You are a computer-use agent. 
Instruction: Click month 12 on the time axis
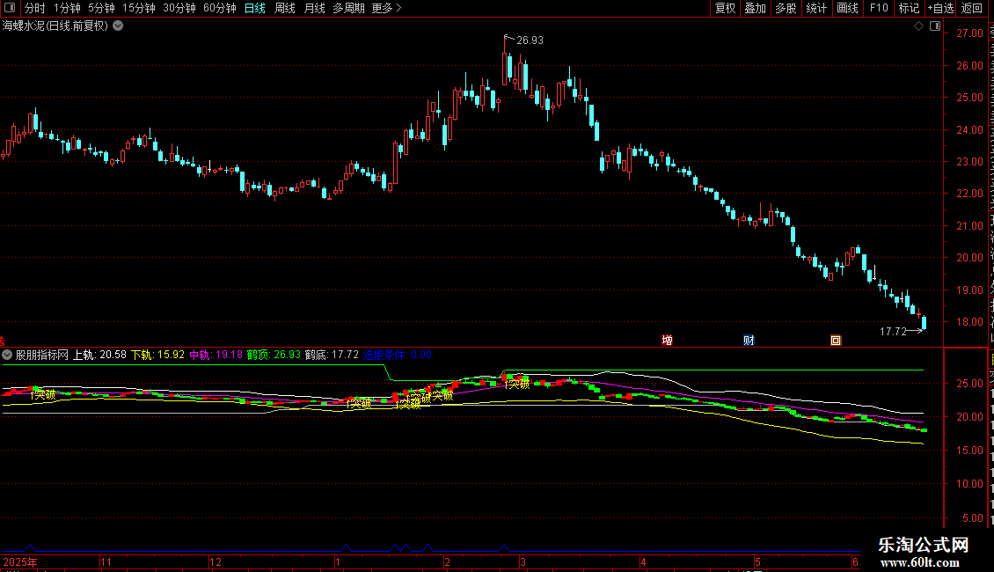[216, 561]
